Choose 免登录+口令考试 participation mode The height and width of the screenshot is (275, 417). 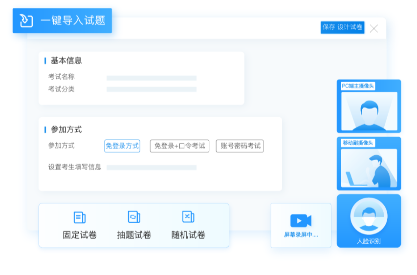(x=179, y=146)
